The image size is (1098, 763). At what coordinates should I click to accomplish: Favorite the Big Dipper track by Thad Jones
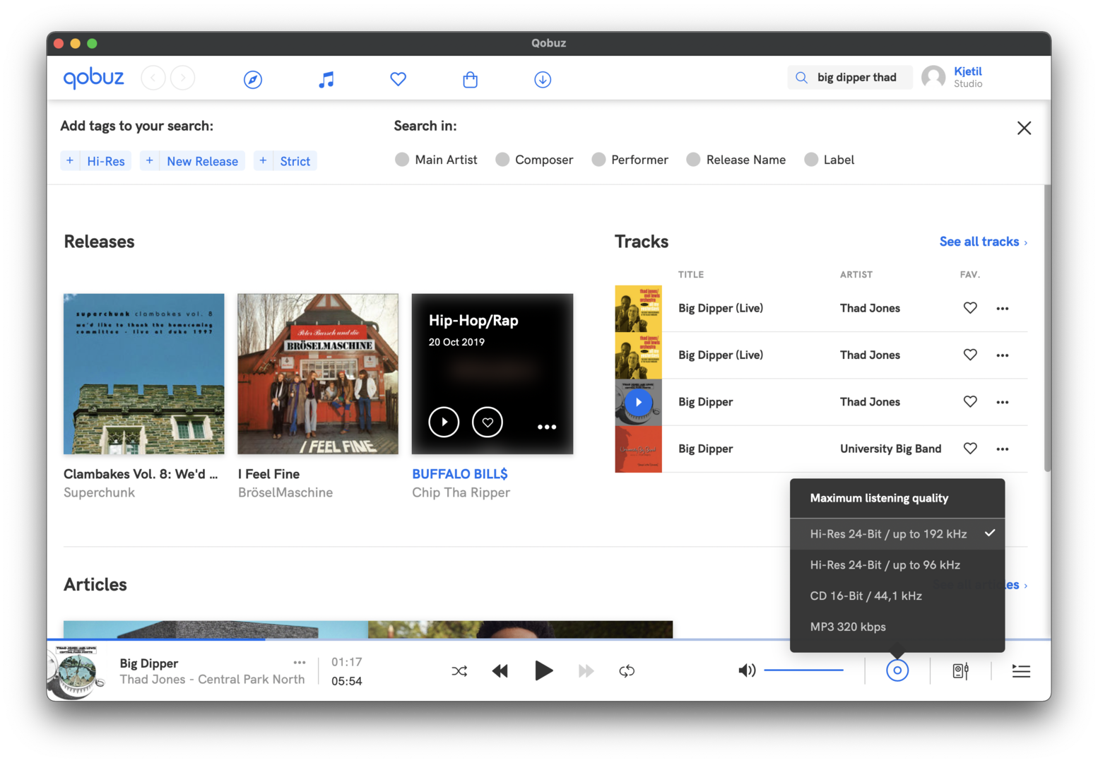tap(970, 402)
